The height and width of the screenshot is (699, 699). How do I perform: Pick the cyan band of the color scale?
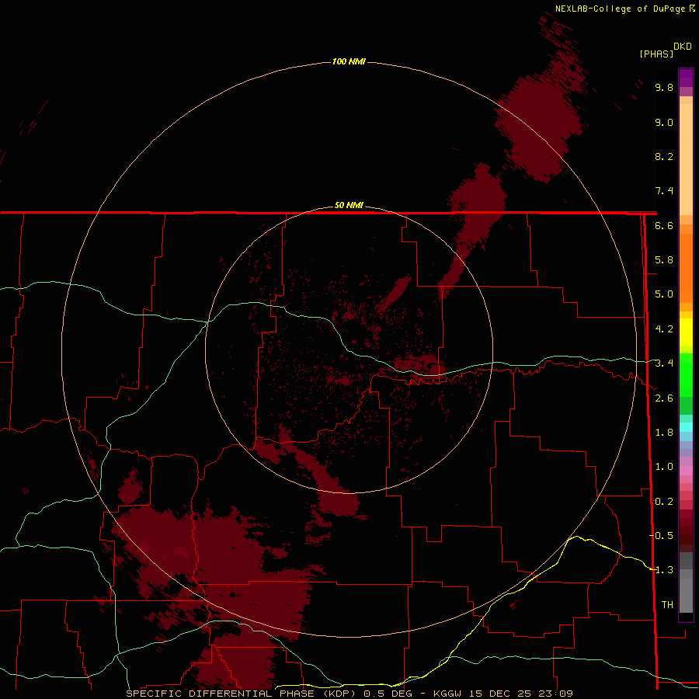pos(686,427)
